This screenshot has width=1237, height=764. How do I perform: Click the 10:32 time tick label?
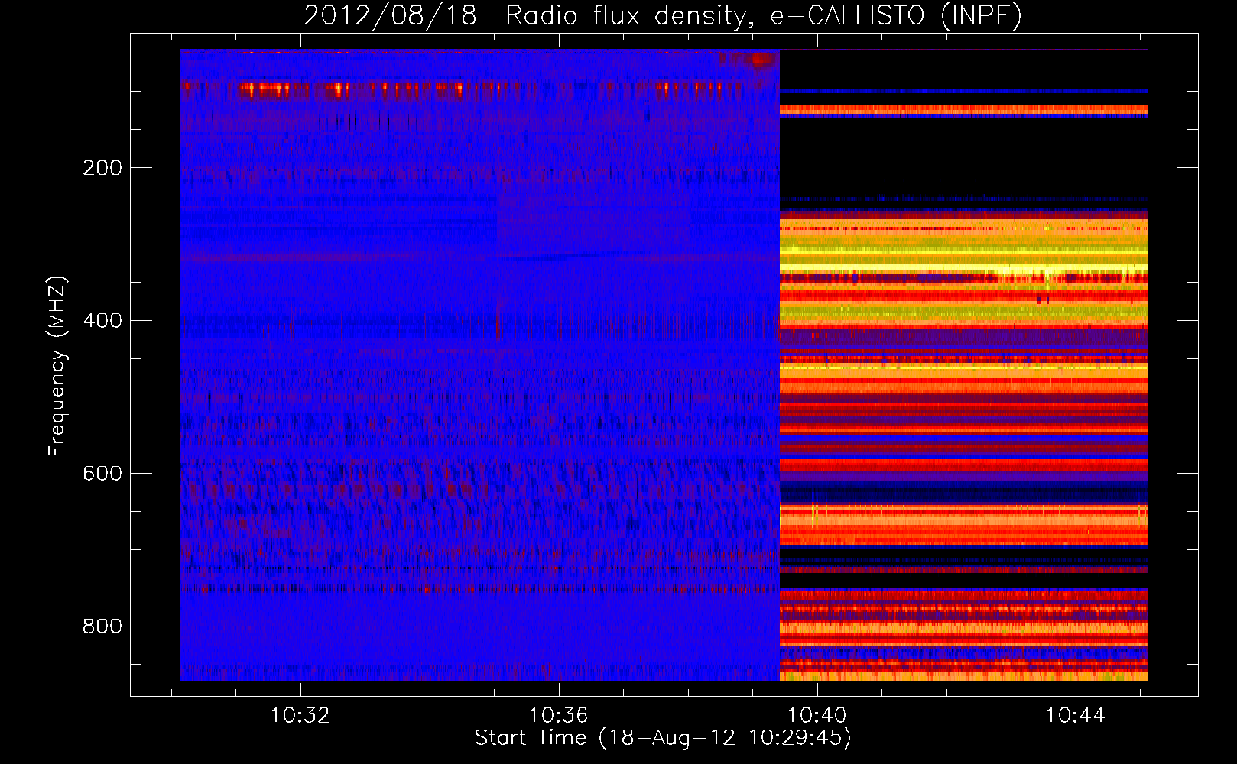tap(300, 715)
